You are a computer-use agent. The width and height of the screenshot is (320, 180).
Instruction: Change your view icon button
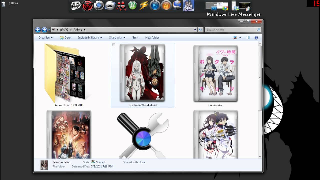pyautogui.click(x=235, y=38)
